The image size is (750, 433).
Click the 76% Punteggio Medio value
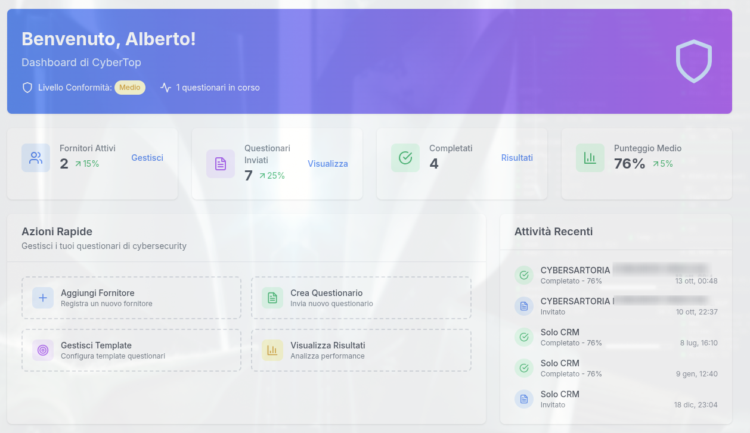pyautogui.click(x=630, y=164)
